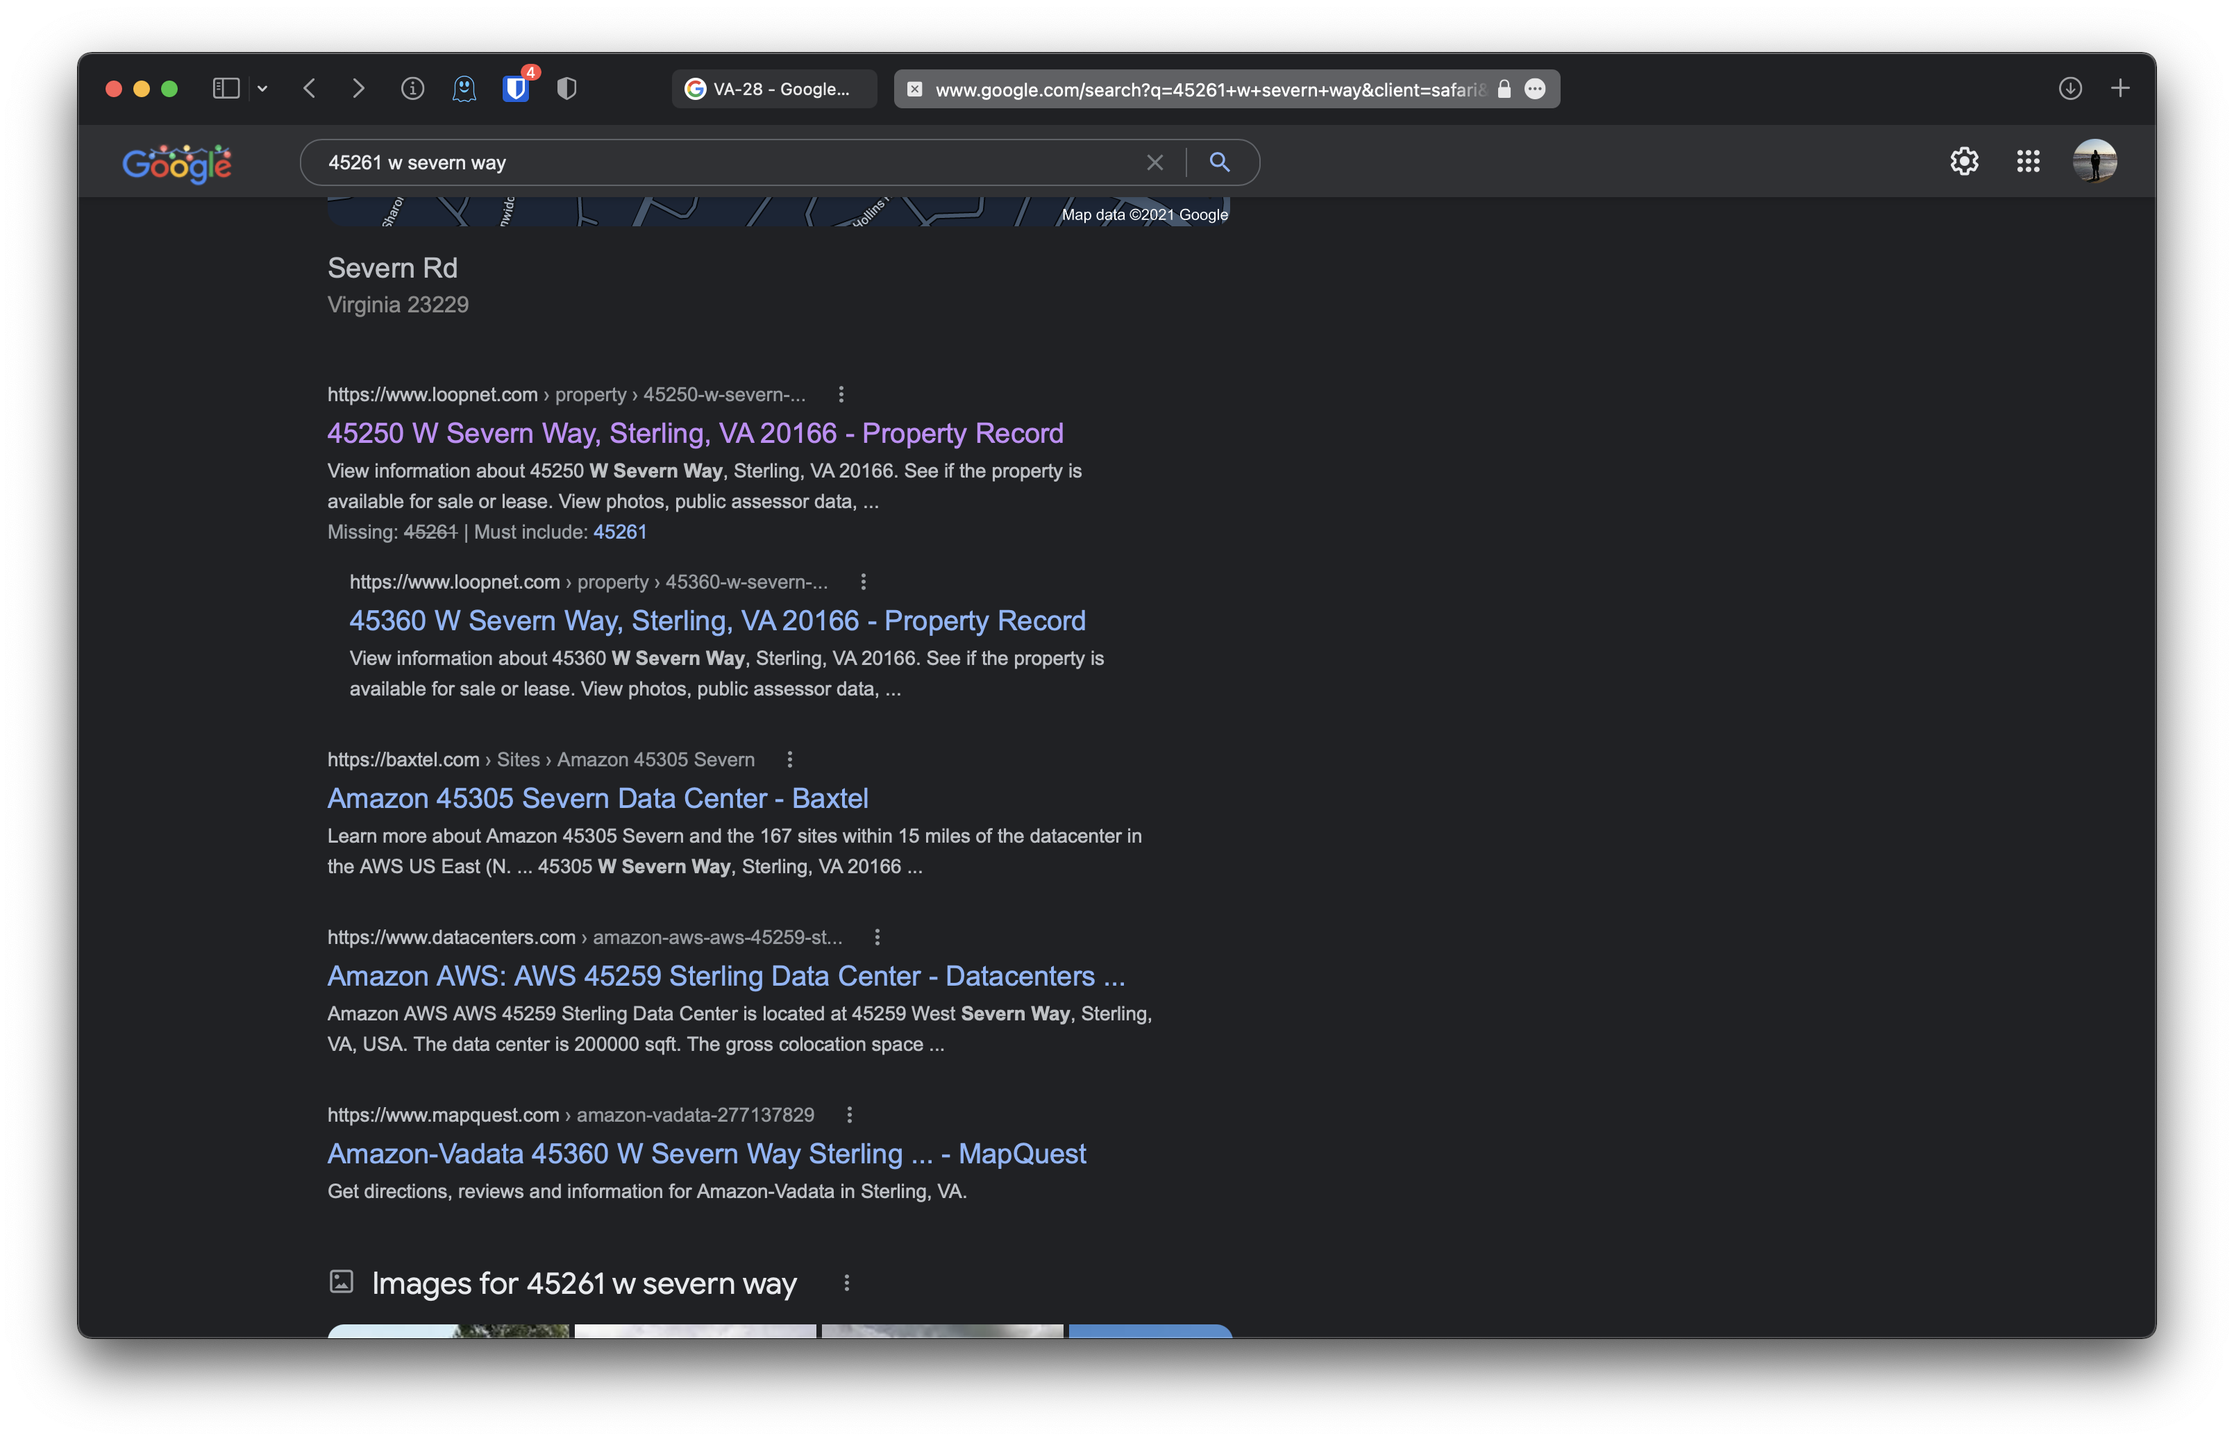Click the Severn Rd place title

392,269
